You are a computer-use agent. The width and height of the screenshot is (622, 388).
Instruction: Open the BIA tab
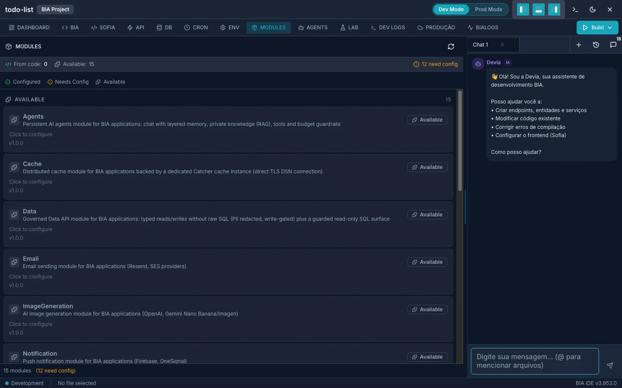point(70,28)
